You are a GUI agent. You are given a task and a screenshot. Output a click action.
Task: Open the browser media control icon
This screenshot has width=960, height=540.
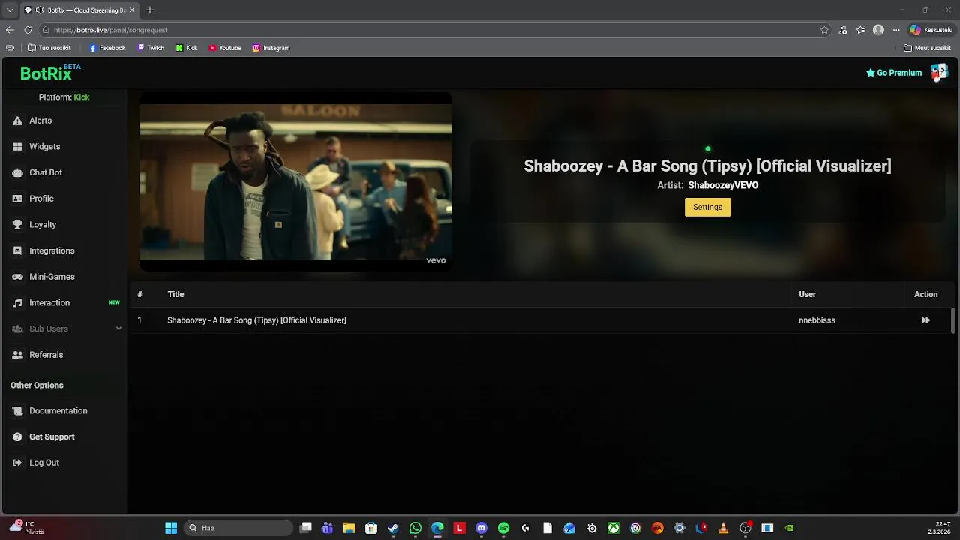[843, 30]
